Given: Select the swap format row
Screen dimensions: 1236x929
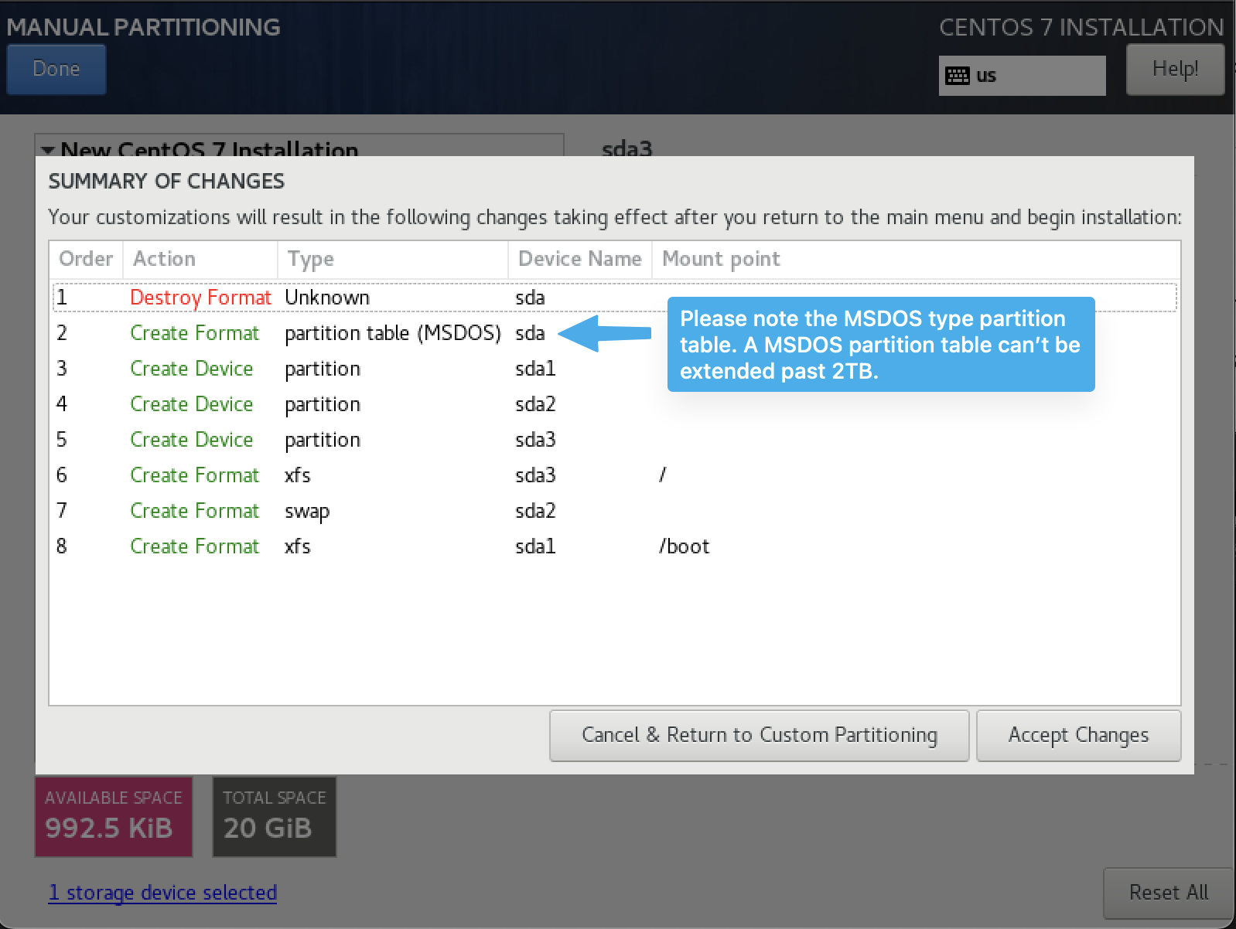Looking at the screenshot, I should 615,511.
